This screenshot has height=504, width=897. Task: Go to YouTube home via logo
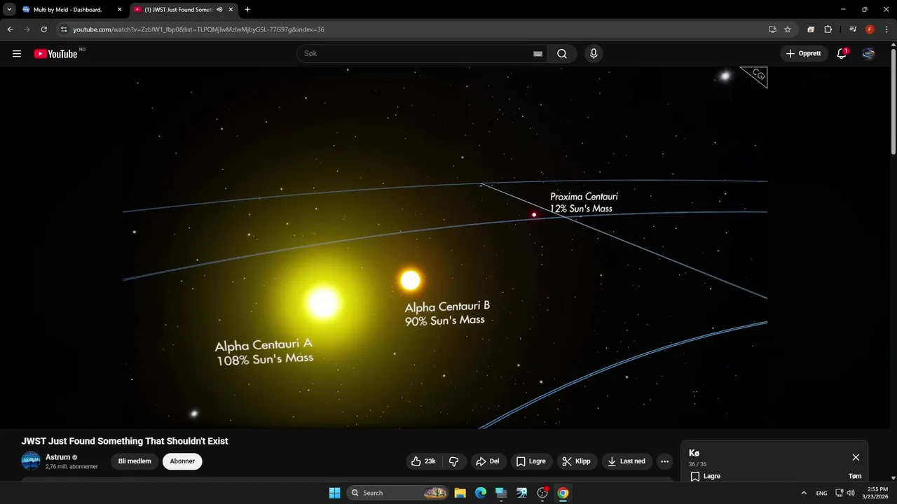[x=55, y=54]
